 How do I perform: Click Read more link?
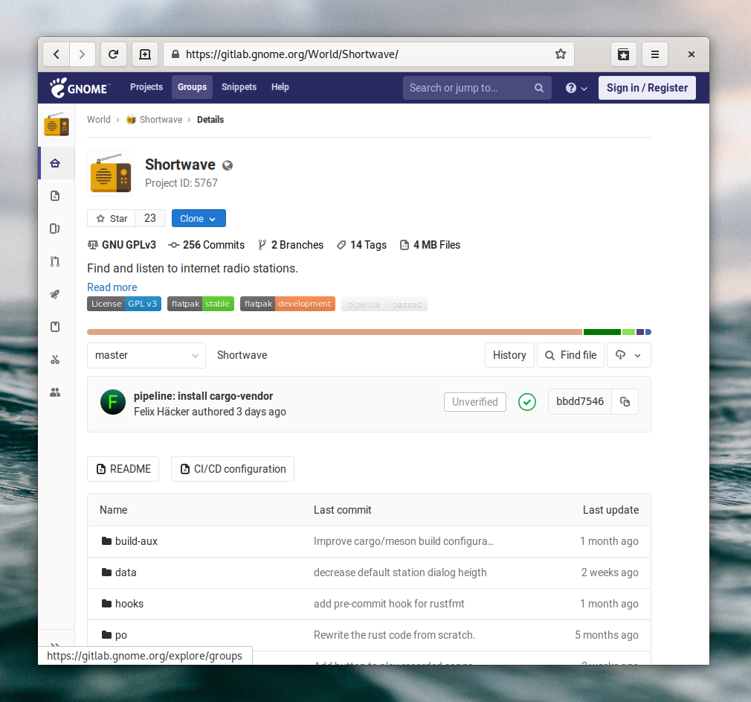(x=112, y=287)
